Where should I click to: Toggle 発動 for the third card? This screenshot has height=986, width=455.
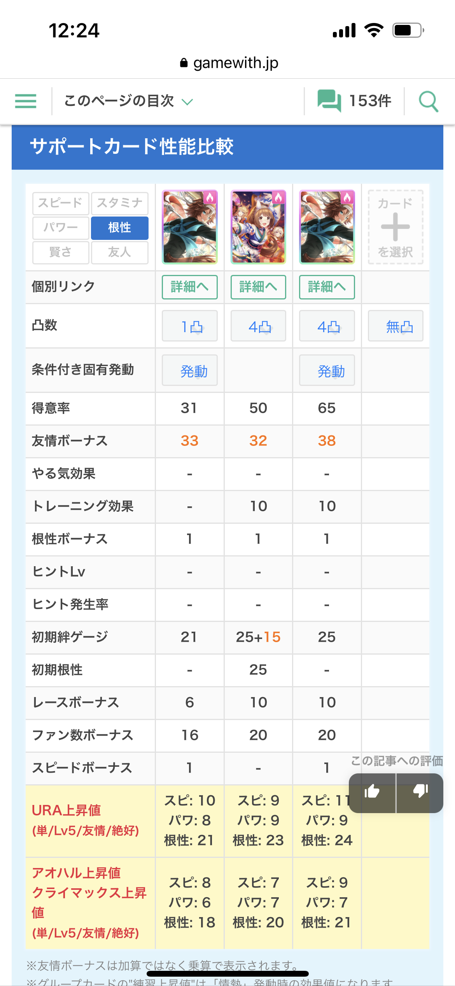[x=327, y=370]
